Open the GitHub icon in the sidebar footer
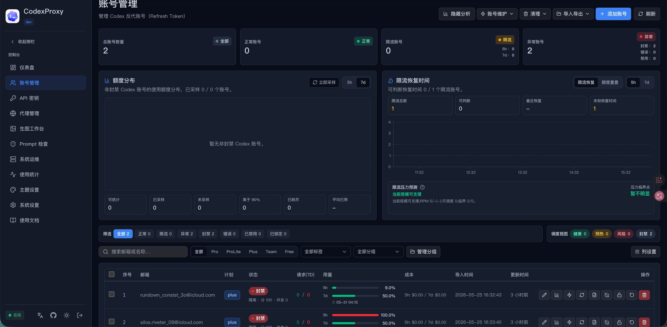667x327 pixels. tap(53, 315)
